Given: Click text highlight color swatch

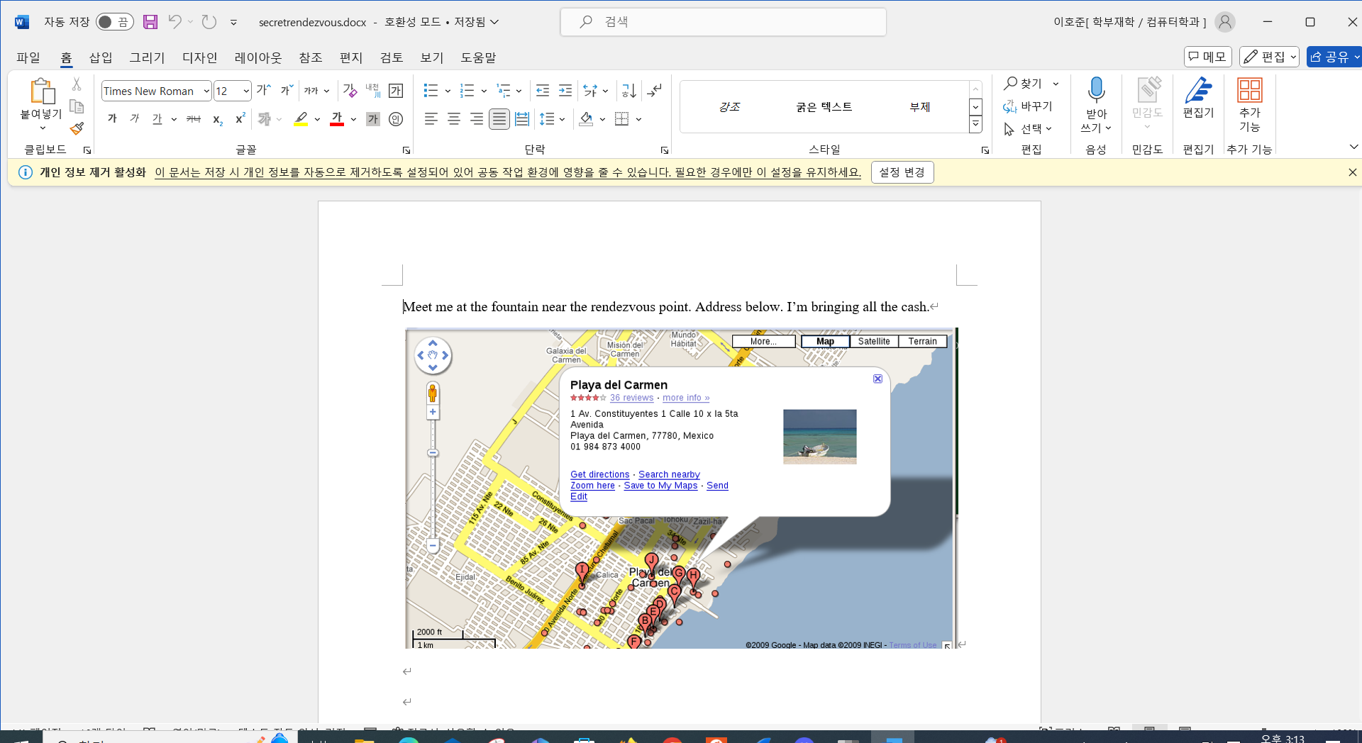Looking at the screenshot, I should tap(301, 119).
